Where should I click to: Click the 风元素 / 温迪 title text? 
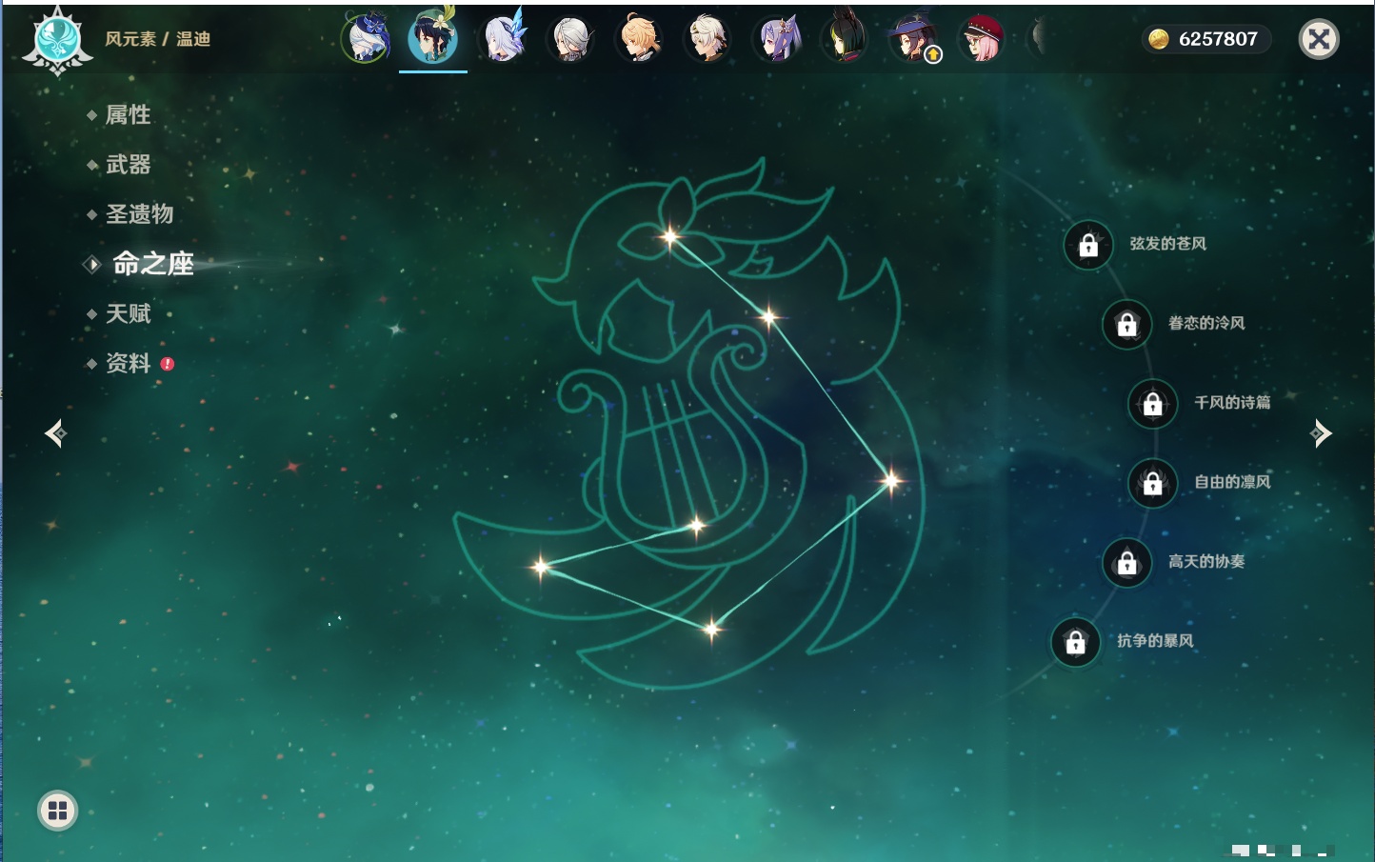pos(157,39)
